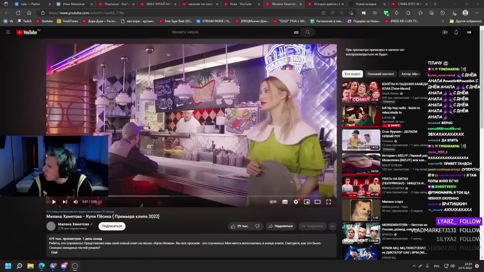This screenshot has width=484, height=272.
Task: Select the Все видео chip
Action: (x=352, y=74)
